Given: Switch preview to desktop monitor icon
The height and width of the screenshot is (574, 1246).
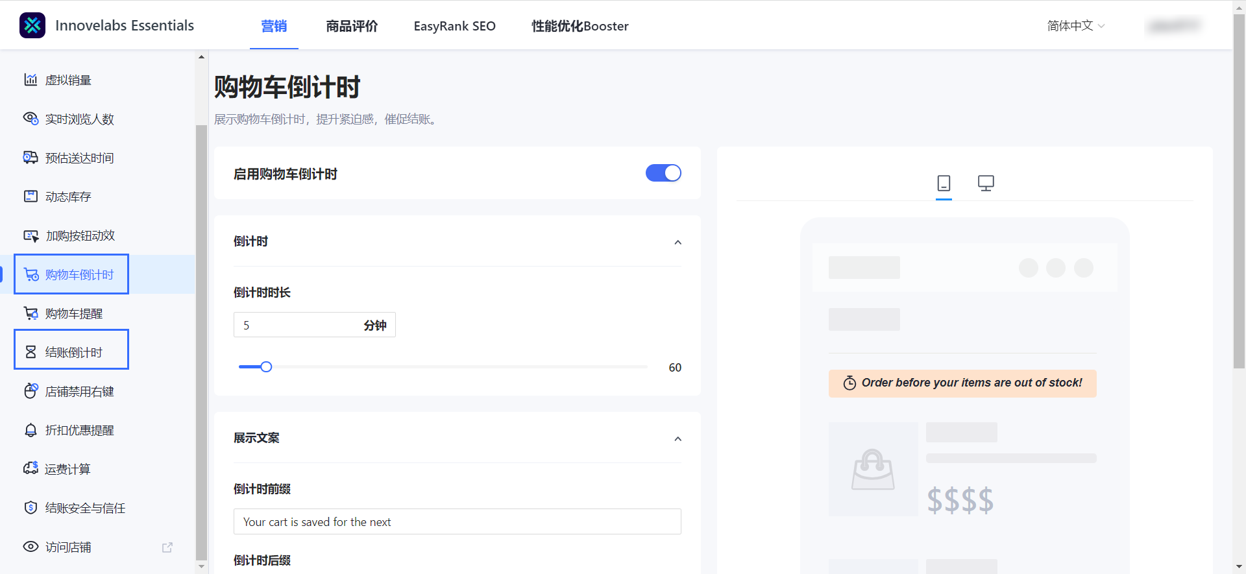Looking at the screenshot, I should (x=986, y=184).
